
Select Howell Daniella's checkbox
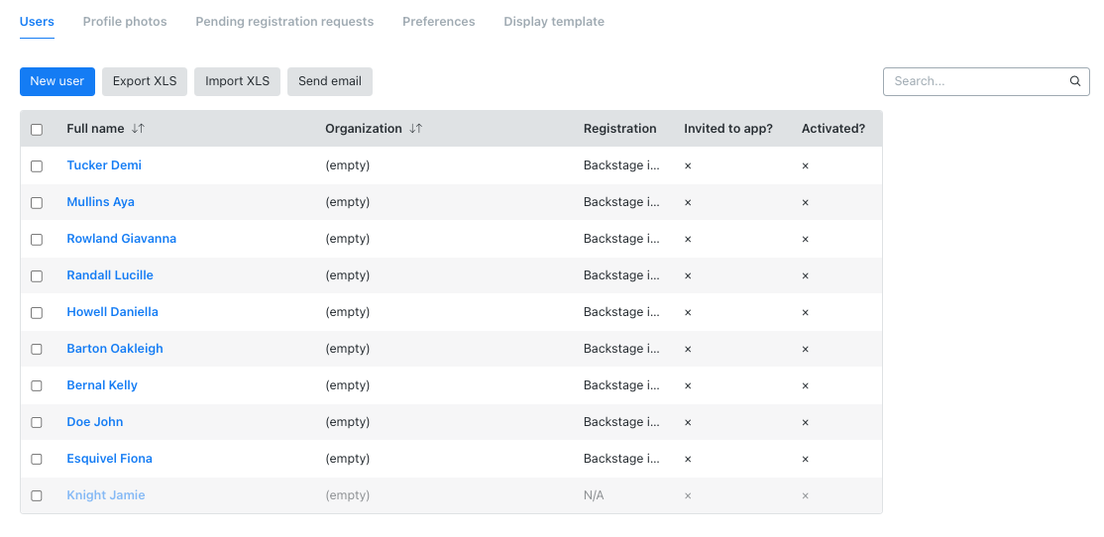click(x=37, y=312)
